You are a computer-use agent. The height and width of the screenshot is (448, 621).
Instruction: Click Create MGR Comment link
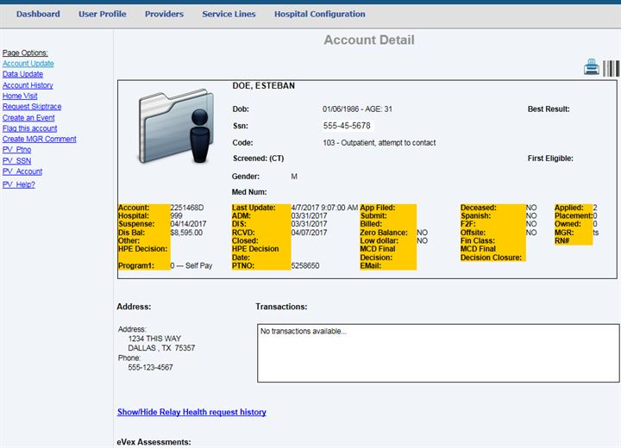[40, 140]
